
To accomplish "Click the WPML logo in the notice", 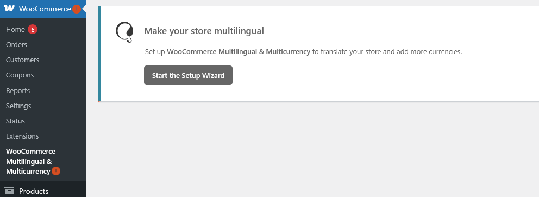I will 124,32.
